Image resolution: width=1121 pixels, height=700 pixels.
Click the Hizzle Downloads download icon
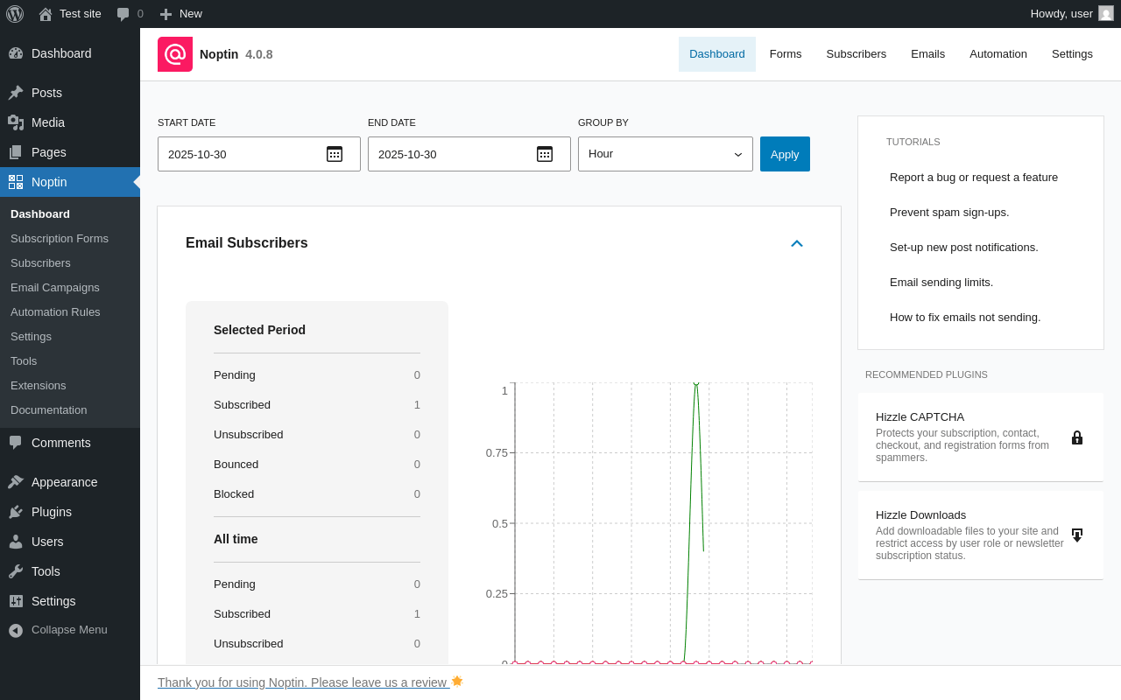click(1077, 535)
